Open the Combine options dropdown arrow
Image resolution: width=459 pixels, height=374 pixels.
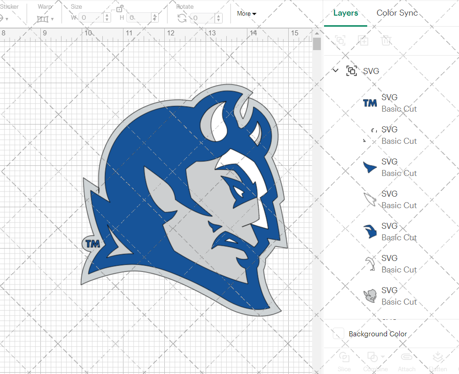[382, 357]
